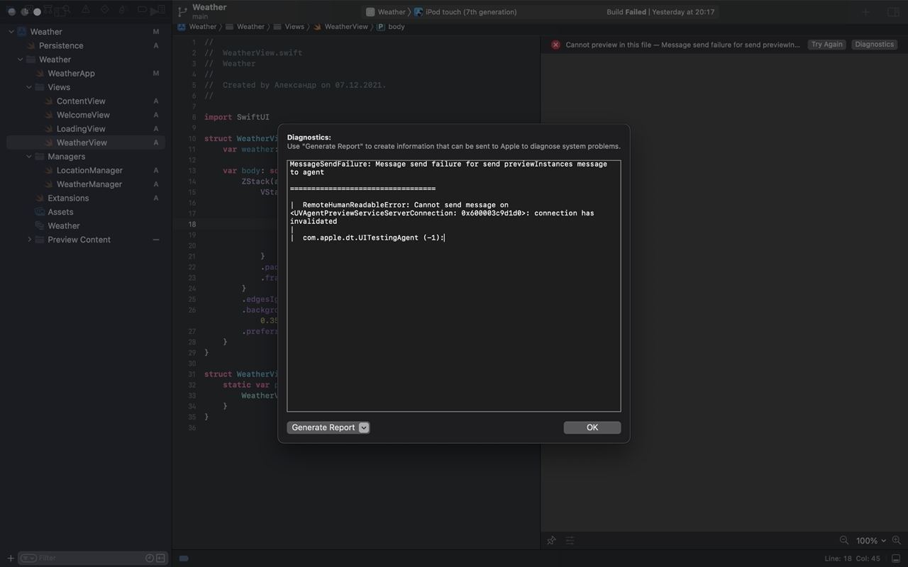Open WeatherManager file
908x567 pixels.
pyautogui.click(x=89, y=184)
